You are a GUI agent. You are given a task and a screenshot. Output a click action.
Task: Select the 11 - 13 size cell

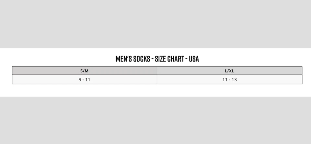229,79
